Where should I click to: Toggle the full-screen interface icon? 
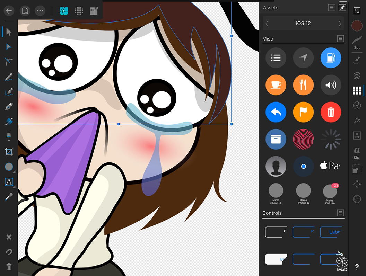pos(357,11)
